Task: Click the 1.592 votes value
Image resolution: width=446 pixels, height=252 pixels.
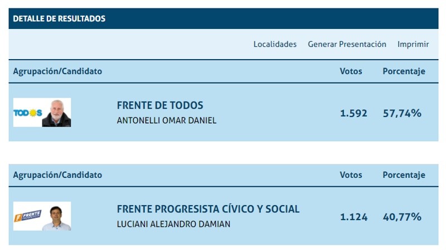Action: 353,113
